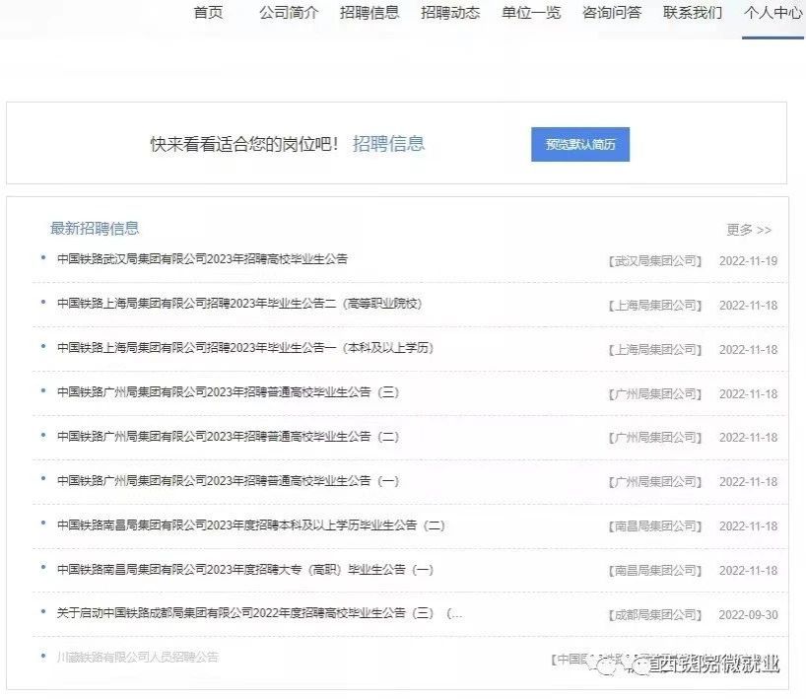Image resolution: width=806 pixels, height=699 pixels.
Task: Click 【上海局集团公司】 tag on 公告一 row
Action: pos(655,350)
